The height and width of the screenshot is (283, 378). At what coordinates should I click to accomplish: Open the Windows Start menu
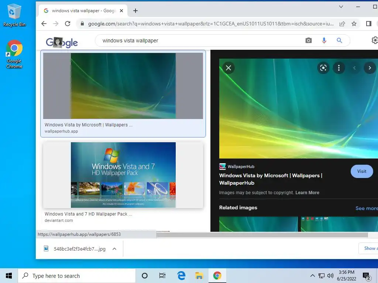coord(9,276)
